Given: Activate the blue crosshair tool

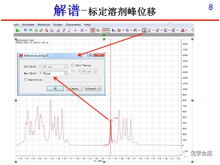Looking at the screenshot, I should (x=75, y=30).
